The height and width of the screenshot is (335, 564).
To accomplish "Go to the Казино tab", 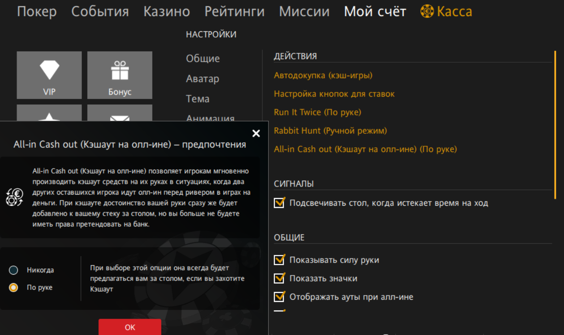I will coord(167,12).
